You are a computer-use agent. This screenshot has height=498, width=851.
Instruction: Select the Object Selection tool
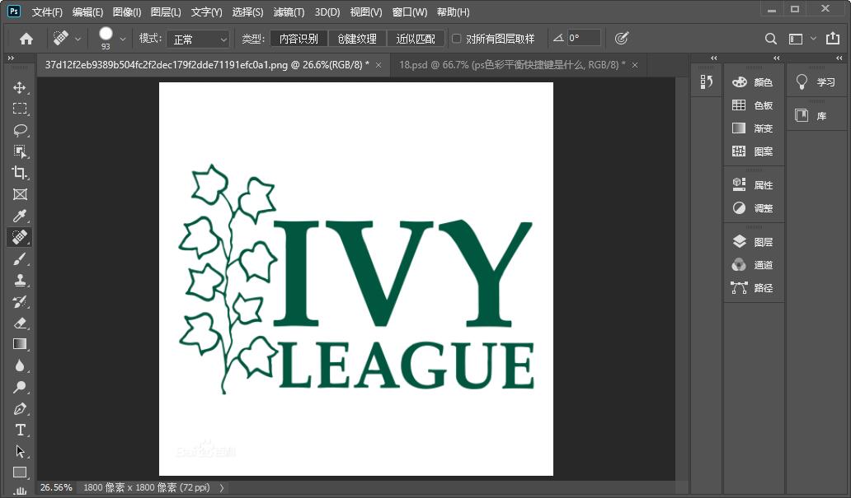coord(20,151)
